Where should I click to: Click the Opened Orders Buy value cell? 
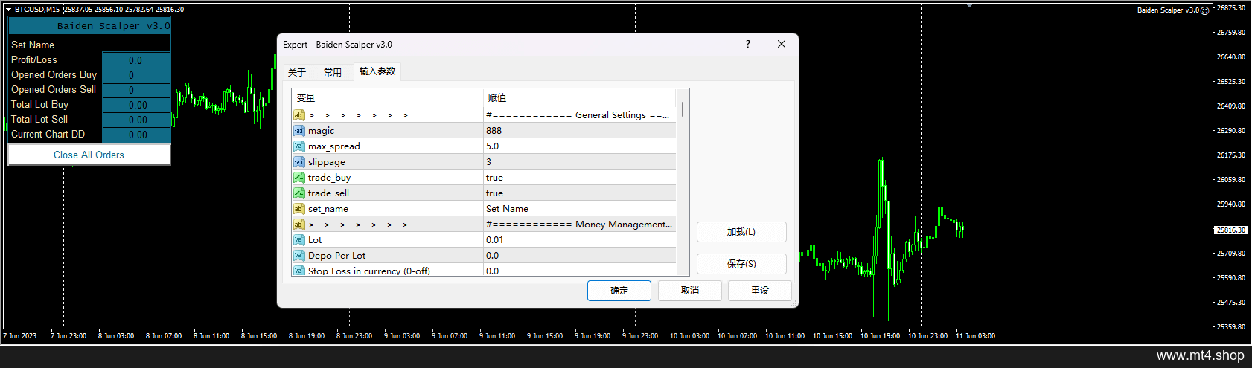coord(136,75)
